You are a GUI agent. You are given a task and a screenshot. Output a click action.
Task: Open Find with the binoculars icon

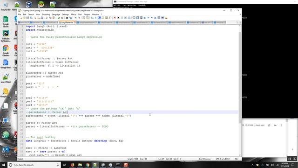click(x=67, y=18)
